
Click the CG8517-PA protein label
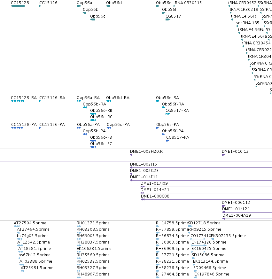178,137
